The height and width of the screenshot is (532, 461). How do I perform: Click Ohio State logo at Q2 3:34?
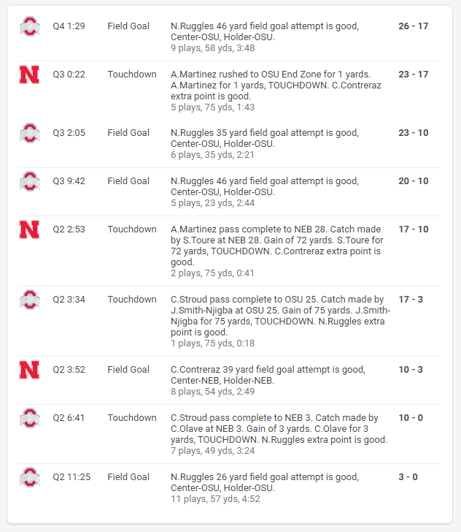(x=30, y=300)
